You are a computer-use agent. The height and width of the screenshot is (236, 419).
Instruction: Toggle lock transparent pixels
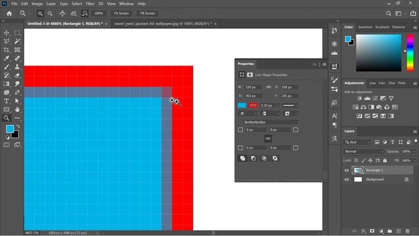(356, 161)
